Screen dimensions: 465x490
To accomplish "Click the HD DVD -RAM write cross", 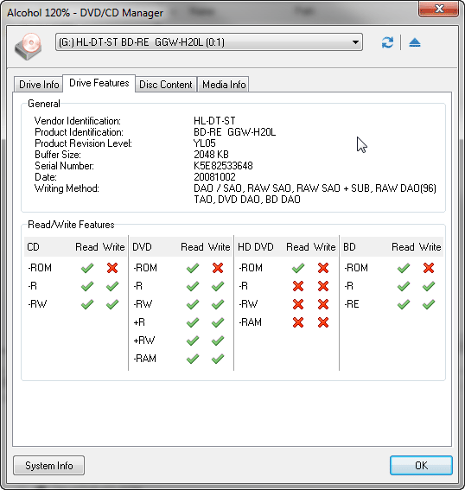I will pos(323,322).
